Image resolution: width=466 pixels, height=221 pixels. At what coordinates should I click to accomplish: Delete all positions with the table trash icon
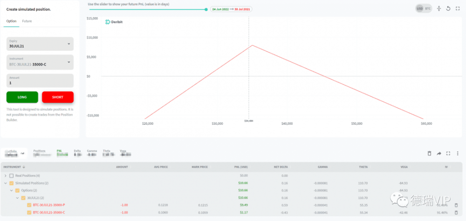[x=430, y=153]
